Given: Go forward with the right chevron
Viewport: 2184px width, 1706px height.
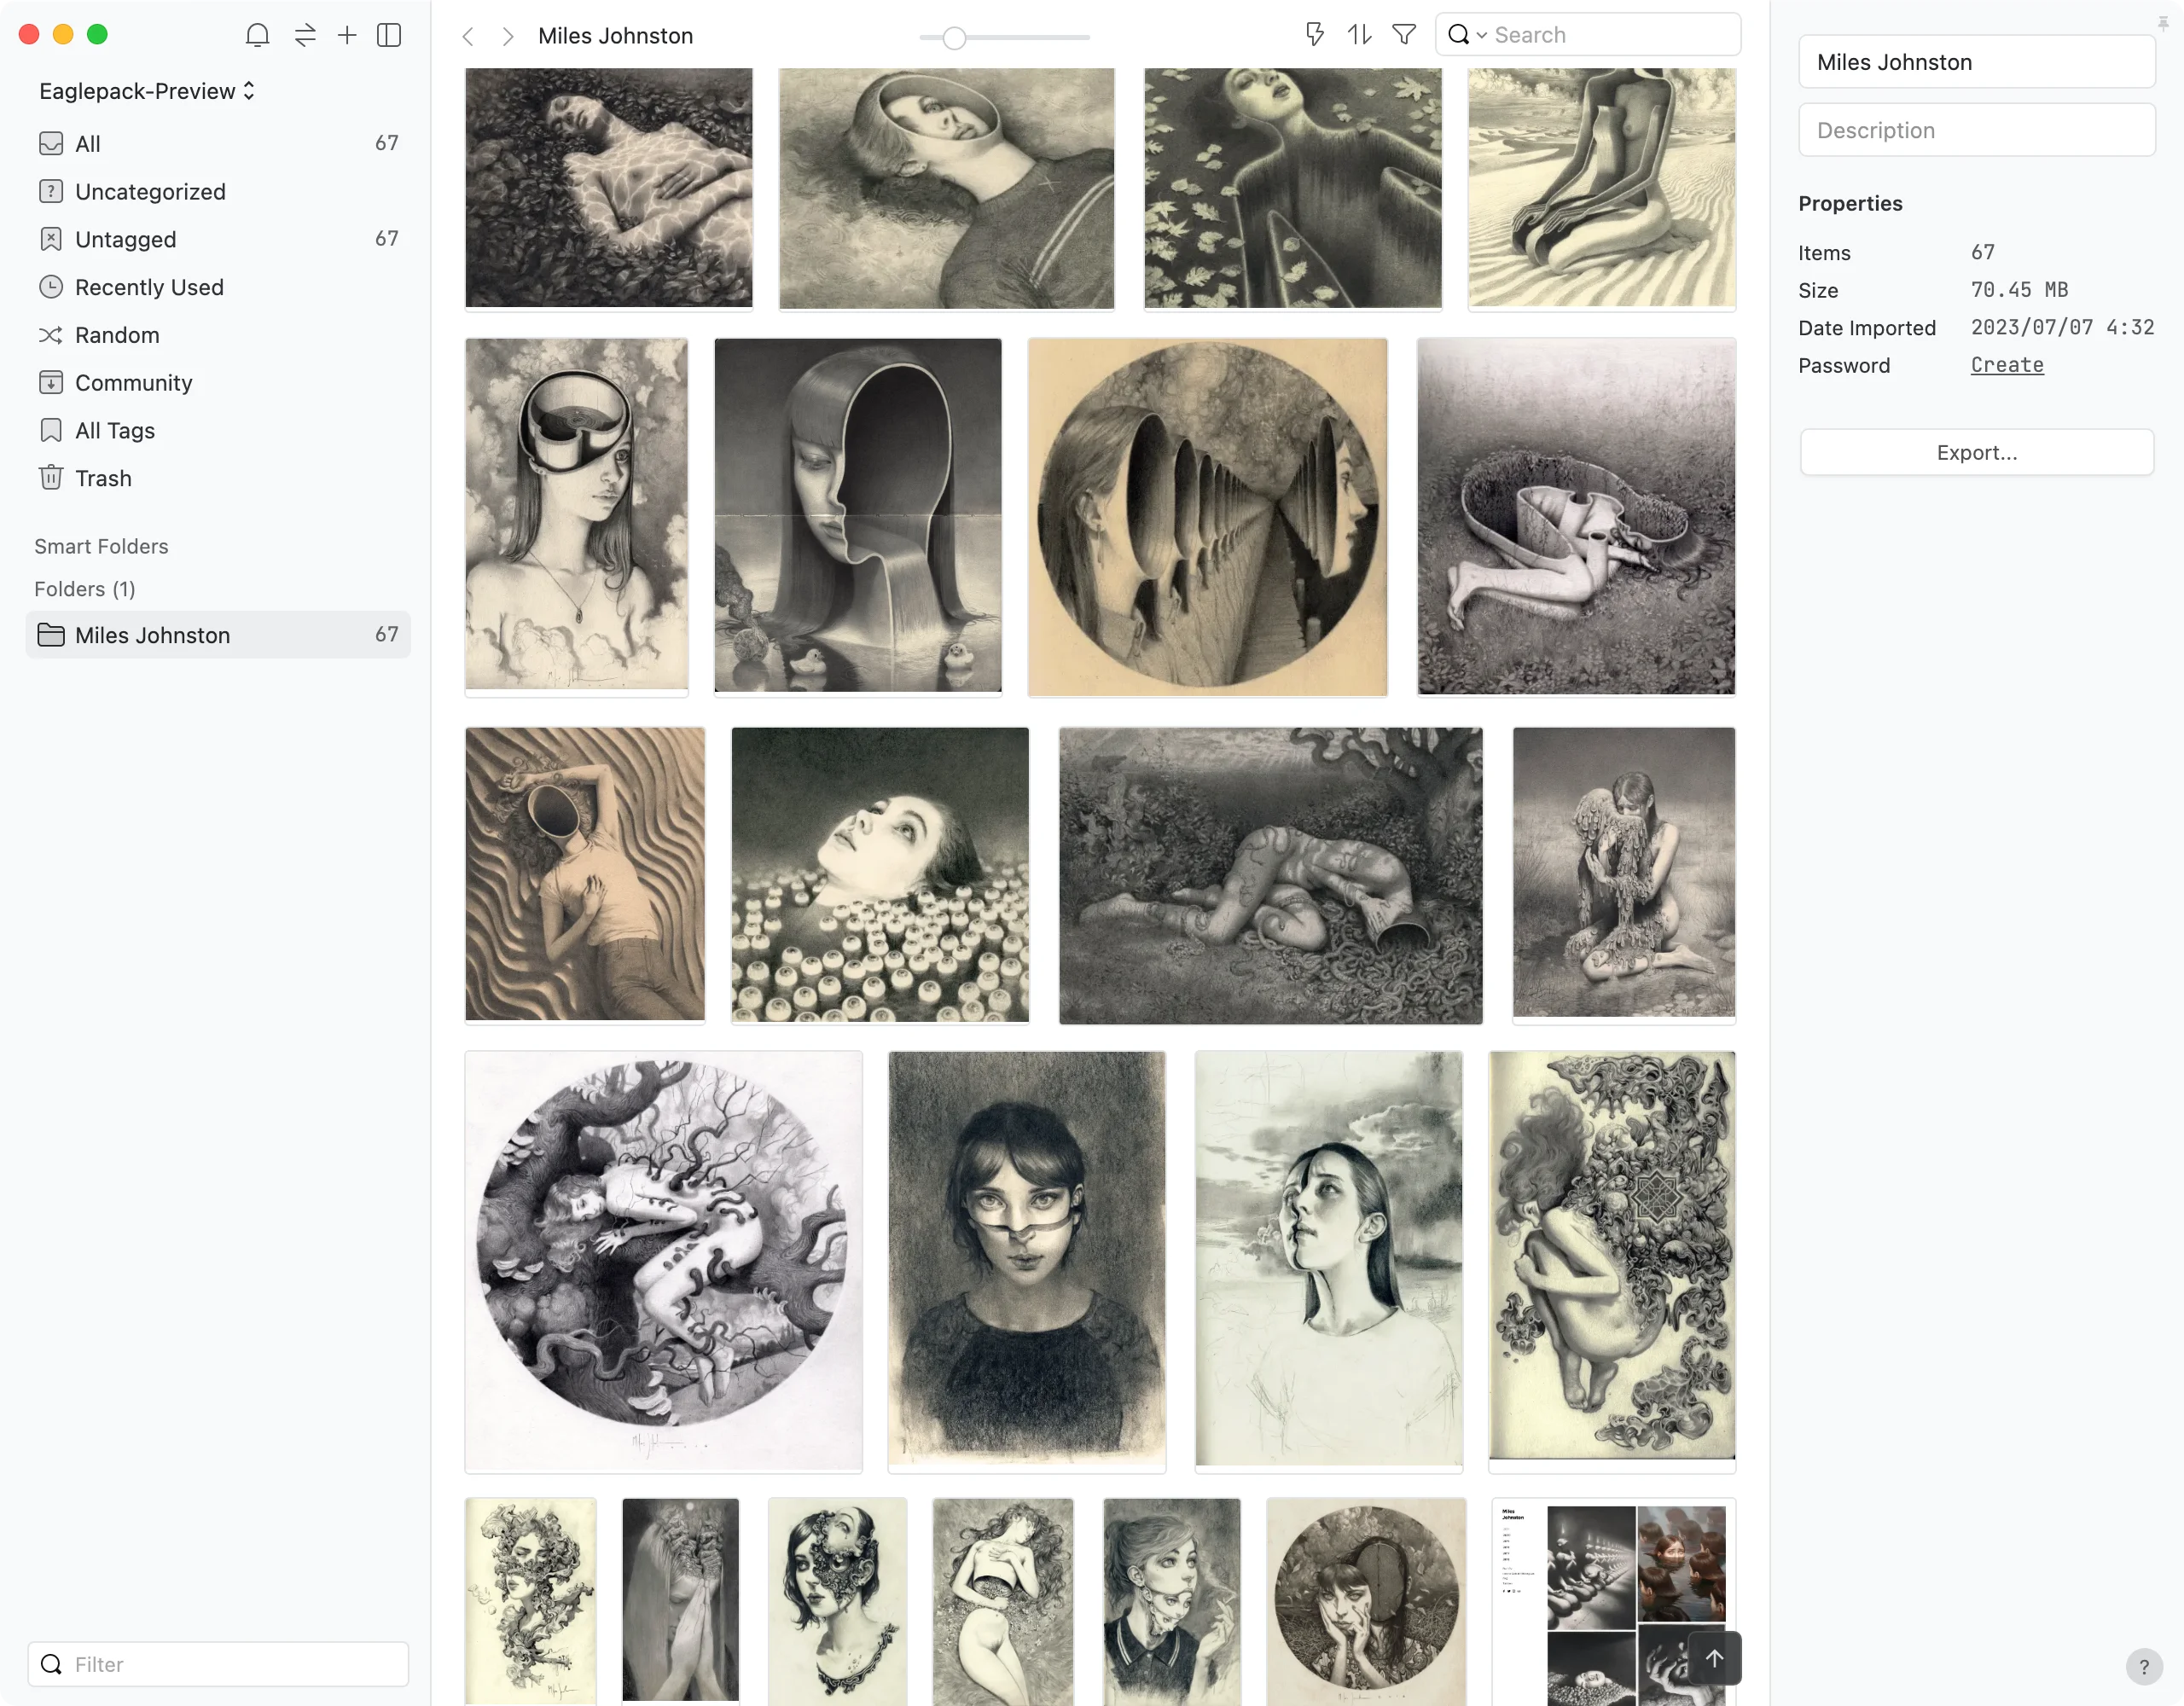Looking at the screenshot, I should [x=508, y=36].
